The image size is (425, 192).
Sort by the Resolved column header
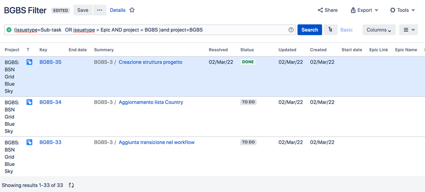point(218,50)
